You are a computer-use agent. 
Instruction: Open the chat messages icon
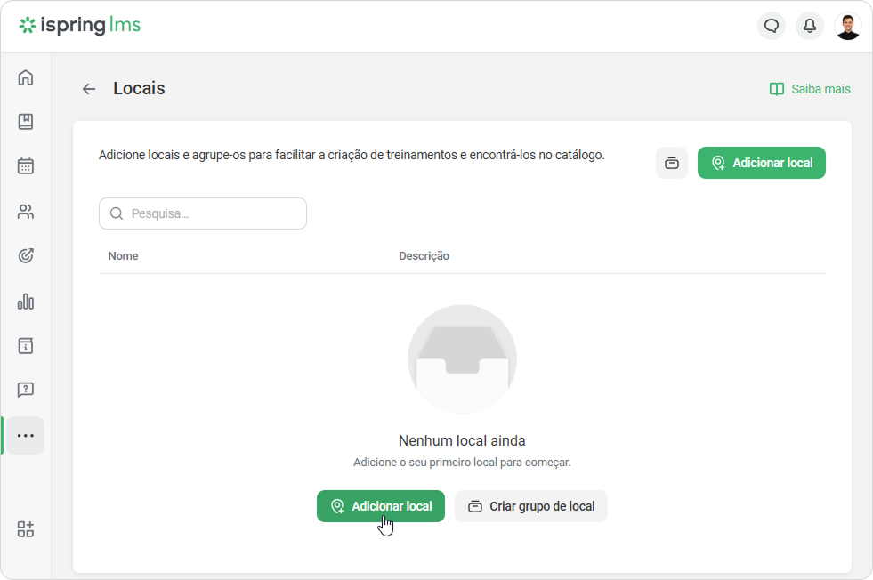point(772,26)
